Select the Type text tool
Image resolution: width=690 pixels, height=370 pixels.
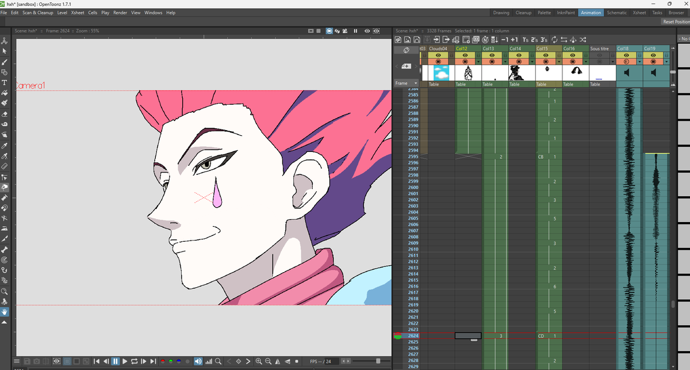point(4,82)
